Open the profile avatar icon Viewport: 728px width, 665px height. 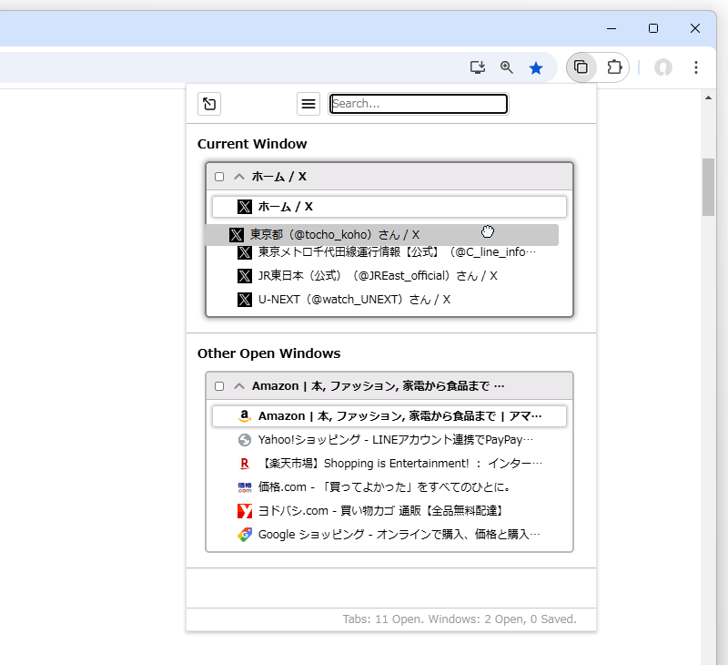pos(663,67)
